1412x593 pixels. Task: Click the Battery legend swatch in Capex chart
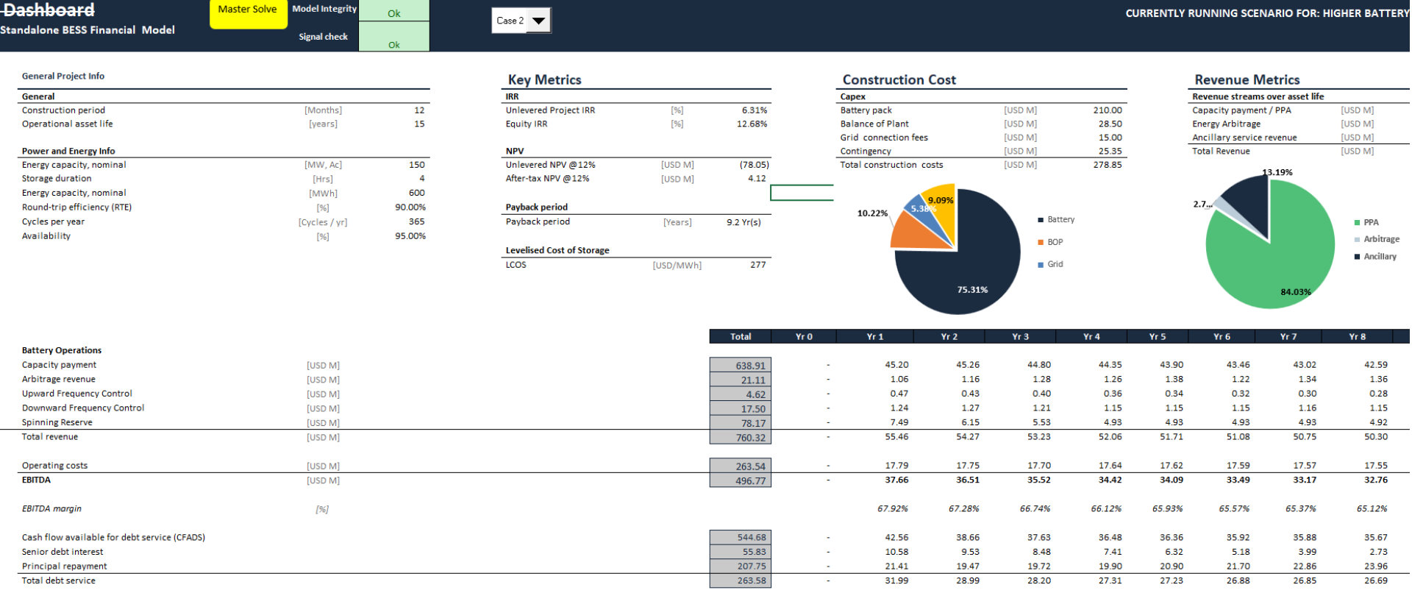pos(1041,220)
